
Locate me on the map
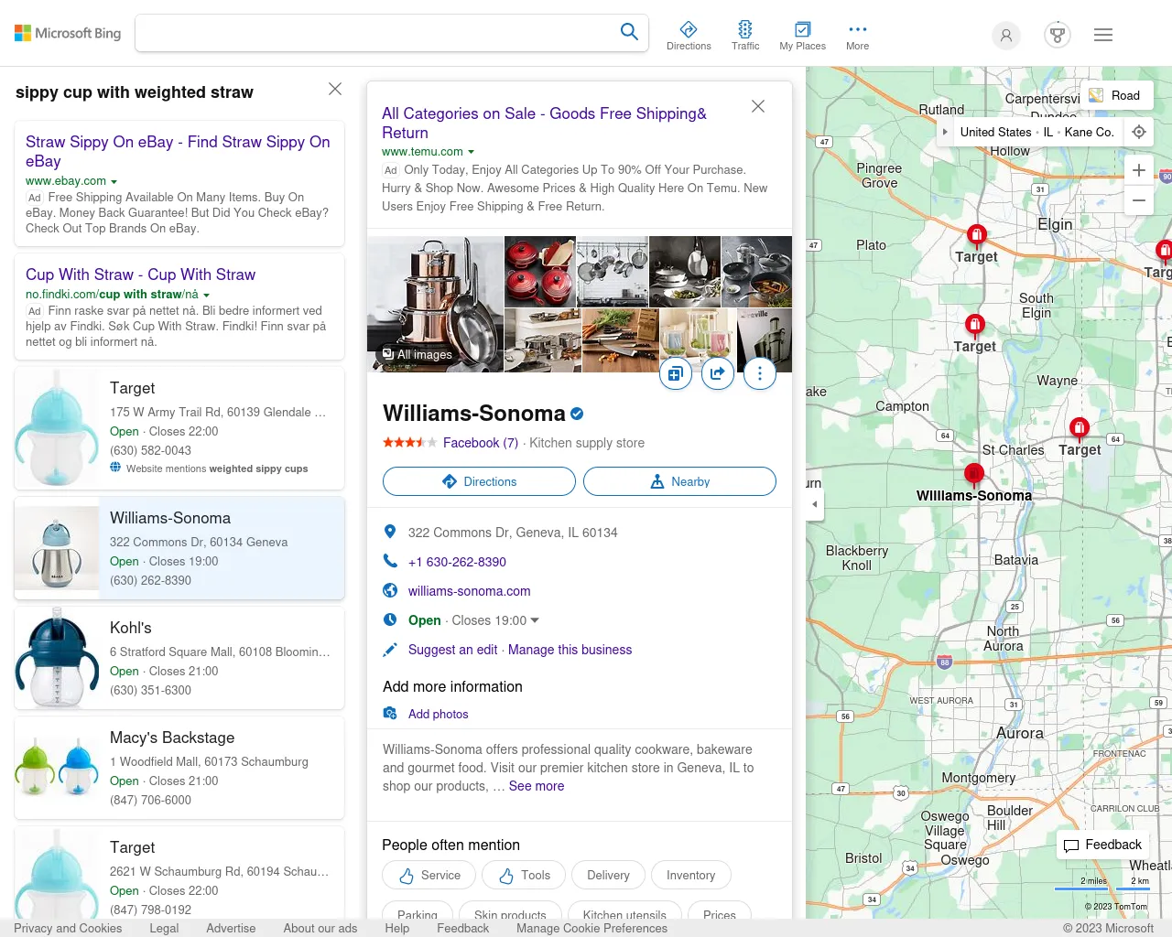pyautogui.click(x=1139, y=132)
